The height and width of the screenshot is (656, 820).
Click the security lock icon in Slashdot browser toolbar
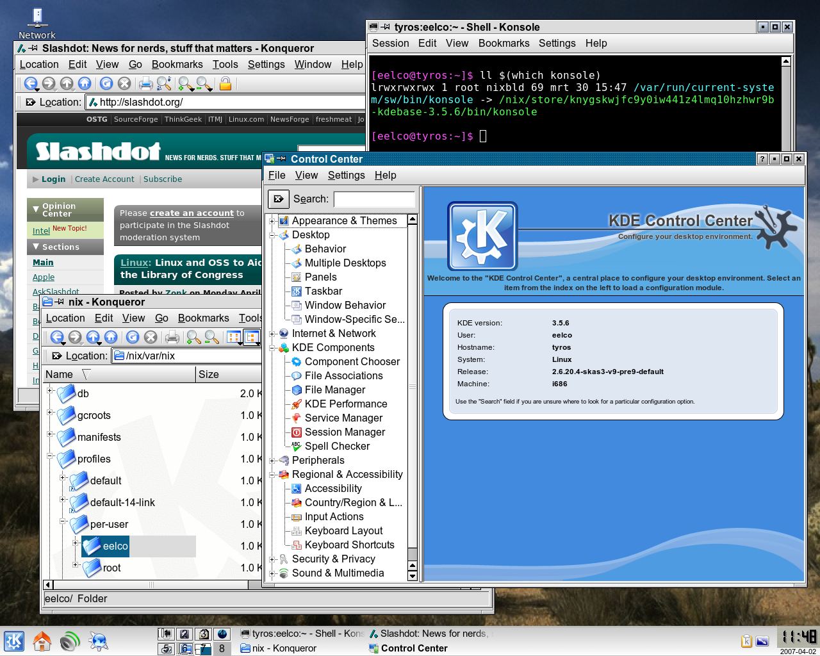225,83
